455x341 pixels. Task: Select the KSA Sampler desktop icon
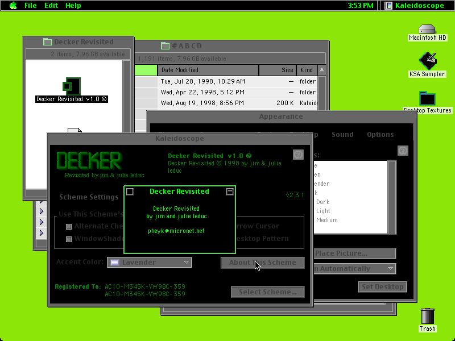(427, 61)
